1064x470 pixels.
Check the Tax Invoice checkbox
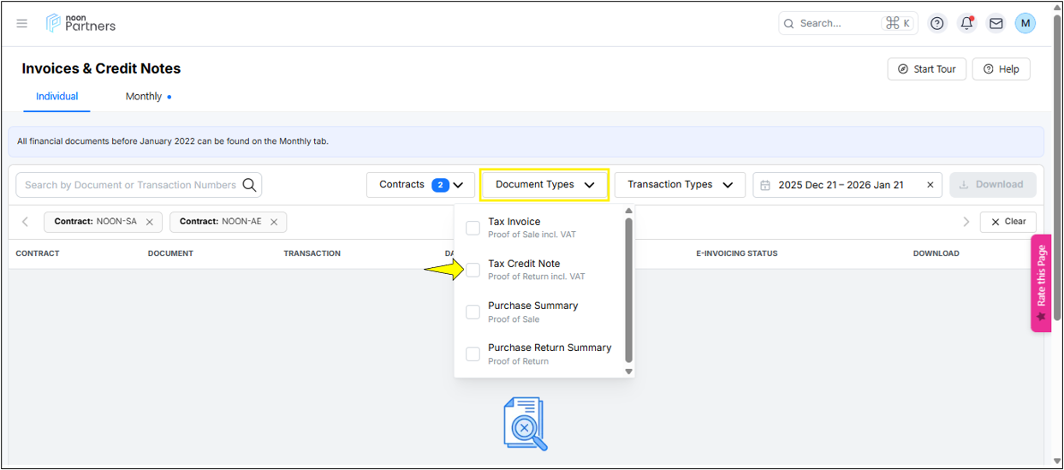click(473, 228)
